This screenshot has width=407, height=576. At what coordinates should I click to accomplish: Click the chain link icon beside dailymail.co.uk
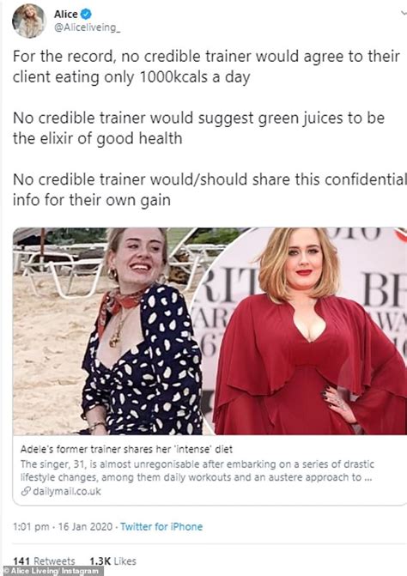pos(25,492)
